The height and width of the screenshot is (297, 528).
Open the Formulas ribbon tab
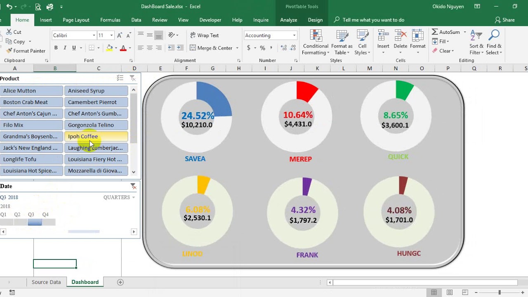[x=110, y=20]
